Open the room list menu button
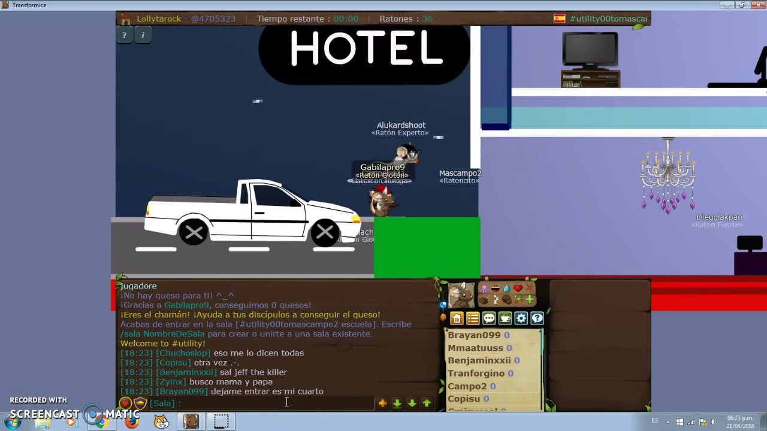 pos(473,318)
